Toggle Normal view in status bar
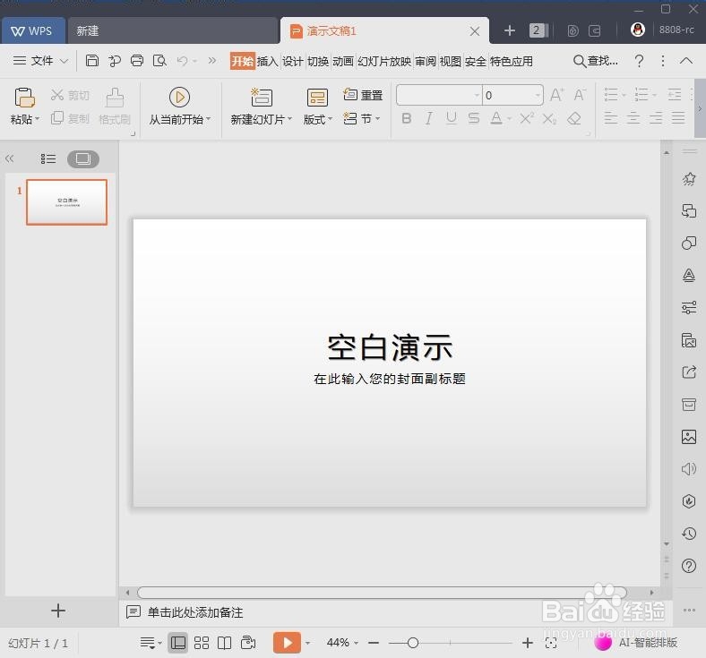Screen dimensions: 706x658 (x=178, y=643)
